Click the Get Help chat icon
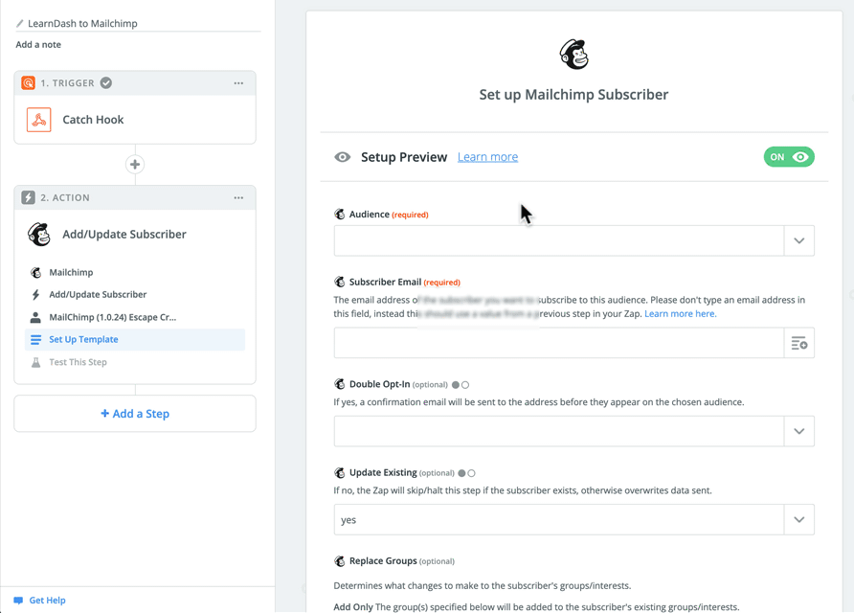This screenshot has height=613, width=854. click(x=18, y=601)
